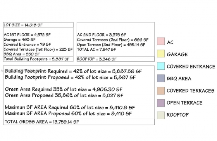217x141 pixels.
Task: Select the yellow GARAGE color swatch
Action: click(161, 53)
